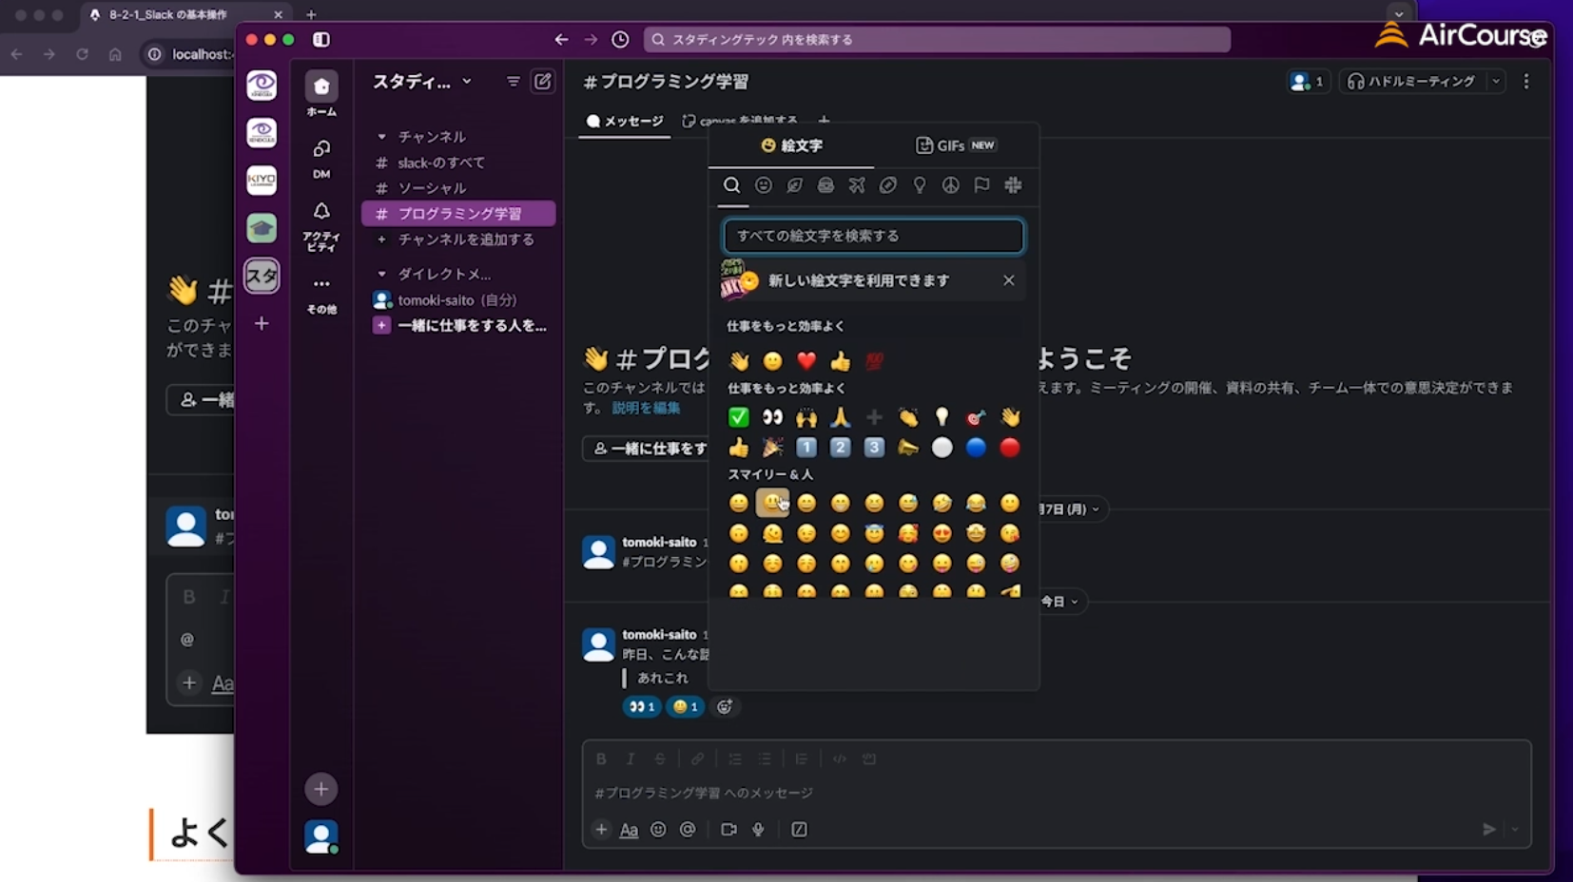Collapse the チャンネル section
The width and height of the screenshot is (1573, 882).
point(382,137)
